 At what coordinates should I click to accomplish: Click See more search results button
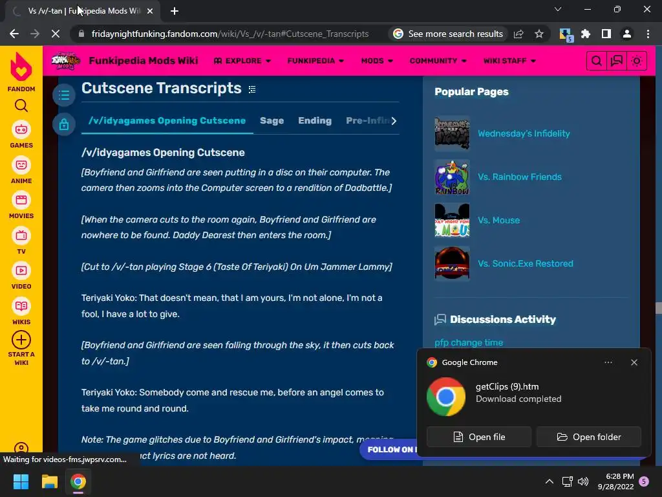point(449,34)
